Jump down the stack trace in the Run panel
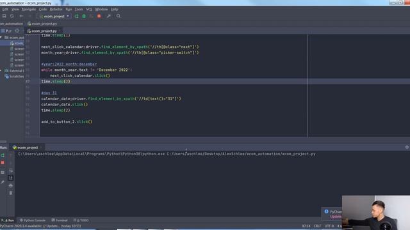 click(11, 163)
